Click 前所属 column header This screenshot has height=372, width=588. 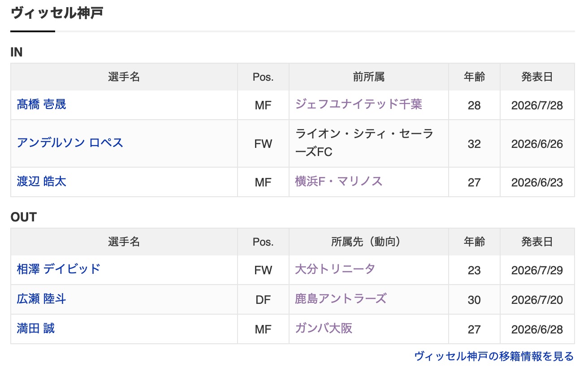coord(369,77)
